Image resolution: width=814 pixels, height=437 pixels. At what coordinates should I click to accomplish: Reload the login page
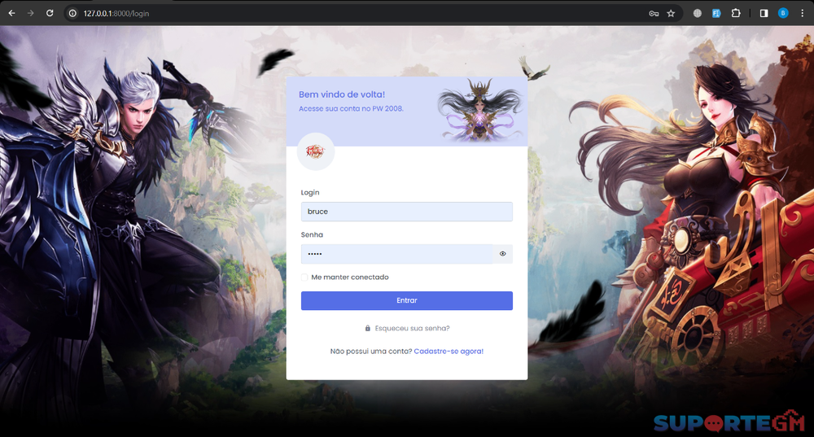point(50,13)
